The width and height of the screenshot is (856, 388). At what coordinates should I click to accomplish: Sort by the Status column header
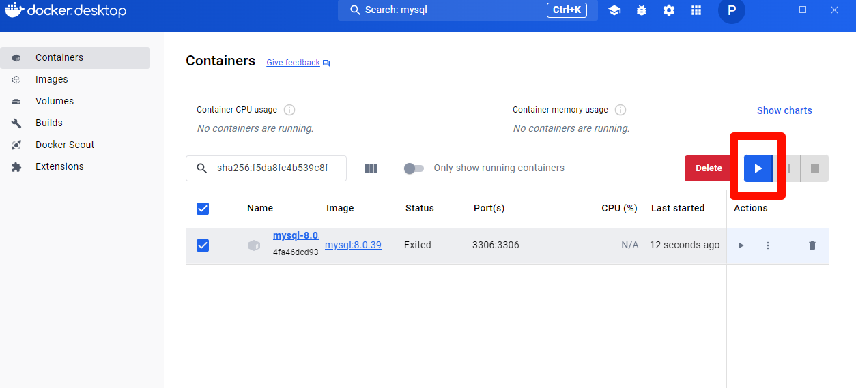point(420,209)
